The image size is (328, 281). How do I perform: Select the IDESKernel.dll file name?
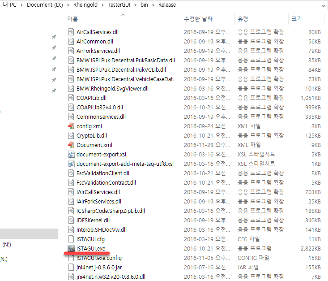pyautogui.click(x=93, y=220)
